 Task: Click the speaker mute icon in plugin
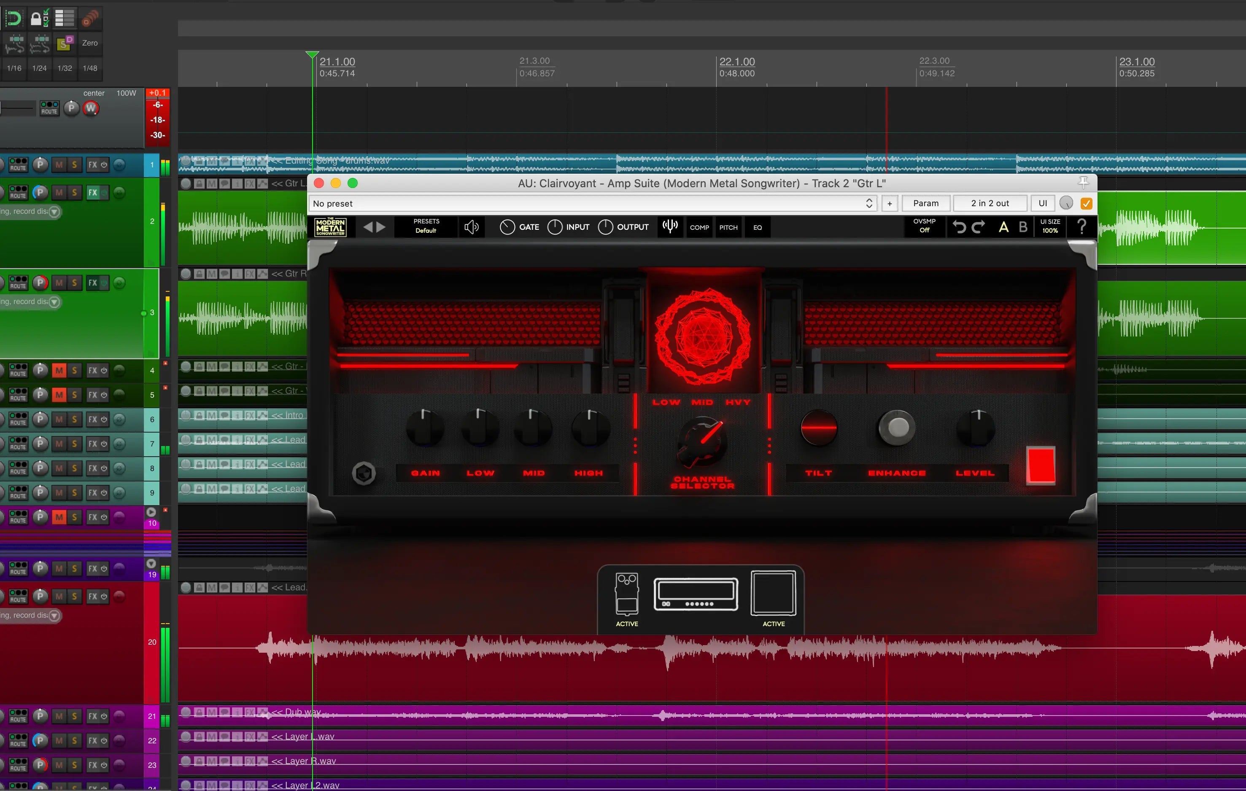[x=471, y=227]
